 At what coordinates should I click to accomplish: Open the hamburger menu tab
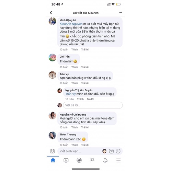[x=118, y=160]
